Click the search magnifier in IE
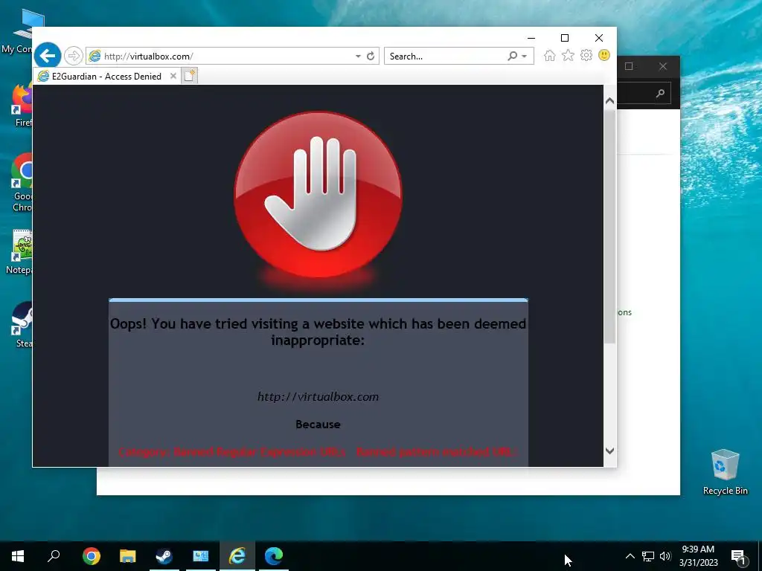Viewport: 762px width, 571px height. click(x=512, y=56)
